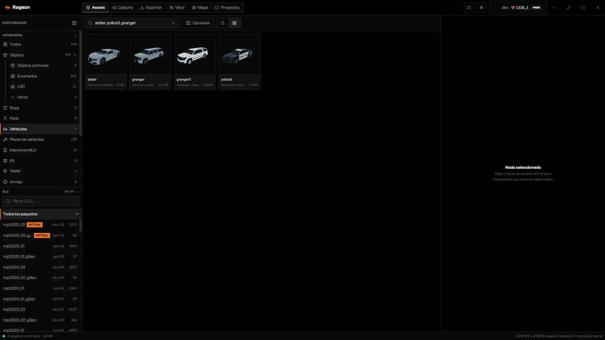Click the green status indicator in status bar
605x340 pixels.
[x=4, y=336]
